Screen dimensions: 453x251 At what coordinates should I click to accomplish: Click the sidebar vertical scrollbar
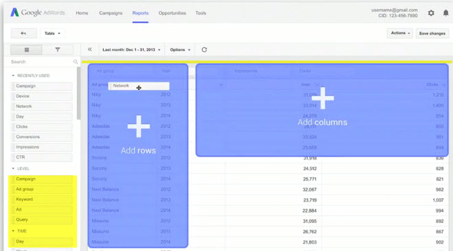click(x=78, y=94)
